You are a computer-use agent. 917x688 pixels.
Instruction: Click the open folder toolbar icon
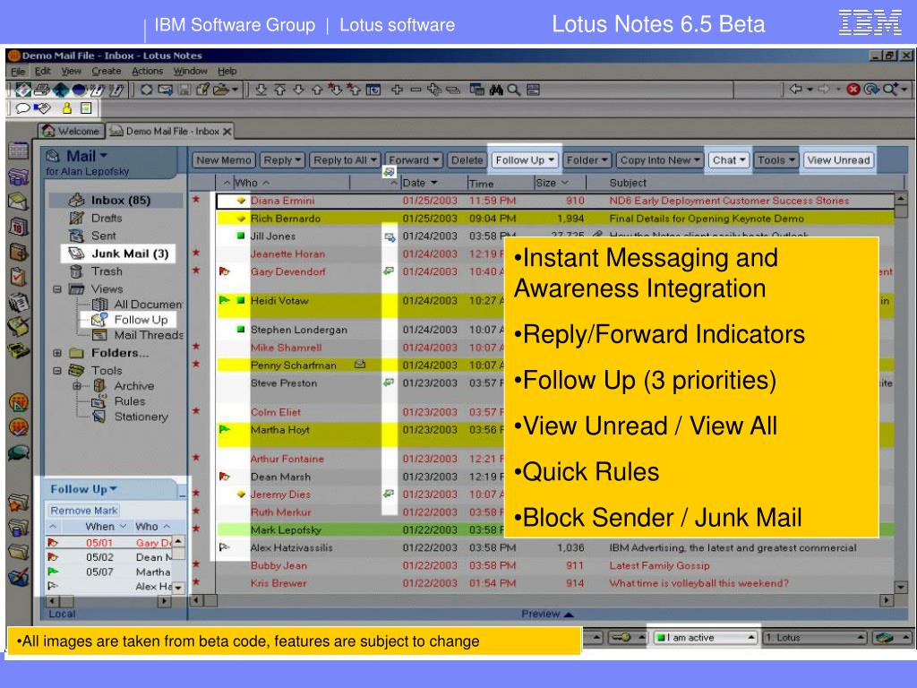pyautogui.click(x=222, y=90)
